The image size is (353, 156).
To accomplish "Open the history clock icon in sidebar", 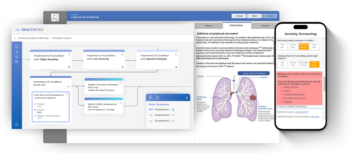I will (17, 62).
